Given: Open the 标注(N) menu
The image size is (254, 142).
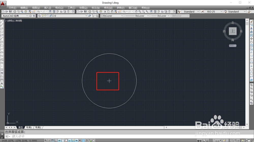Looking at the screenshot, I should point(96,8).
